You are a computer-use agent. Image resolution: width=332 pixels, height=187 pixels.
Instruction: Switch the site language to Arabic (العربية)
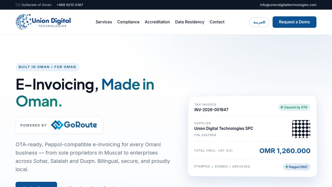[259, 22]
